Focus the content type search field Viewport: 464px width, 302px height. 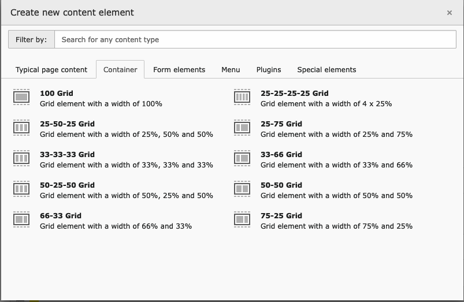(x=255, y=40)
